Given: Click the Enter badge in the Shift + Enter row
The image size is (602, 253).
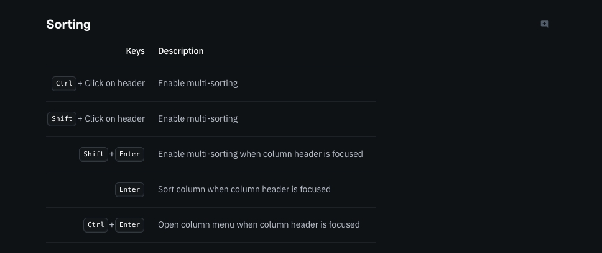Looking at the screenshot, I should pos(129,154).
